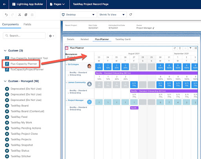
Task: Undo the last change
Action: click(x=6, y=15)
